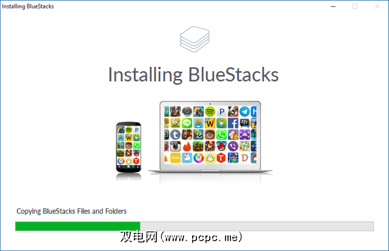
Task: Click the Spotify icon on the laptop screen
Action: [210, 112]
